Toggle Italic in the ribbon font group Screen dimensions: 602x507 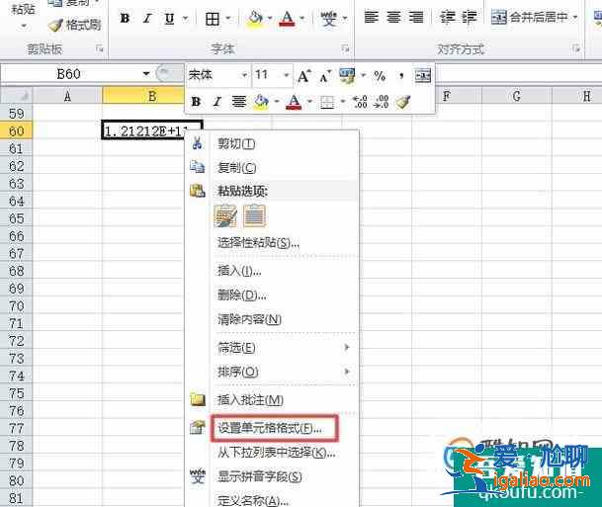(x=147, y=18)
